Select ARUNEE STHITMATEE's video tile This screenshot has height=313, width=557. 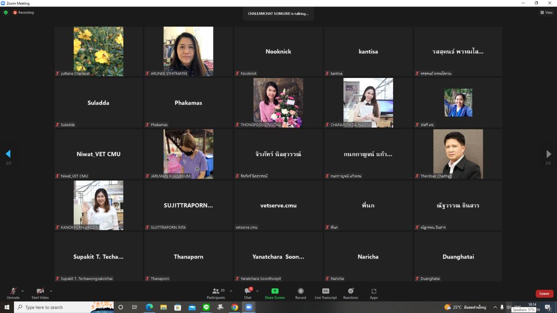tap(188, 51)
